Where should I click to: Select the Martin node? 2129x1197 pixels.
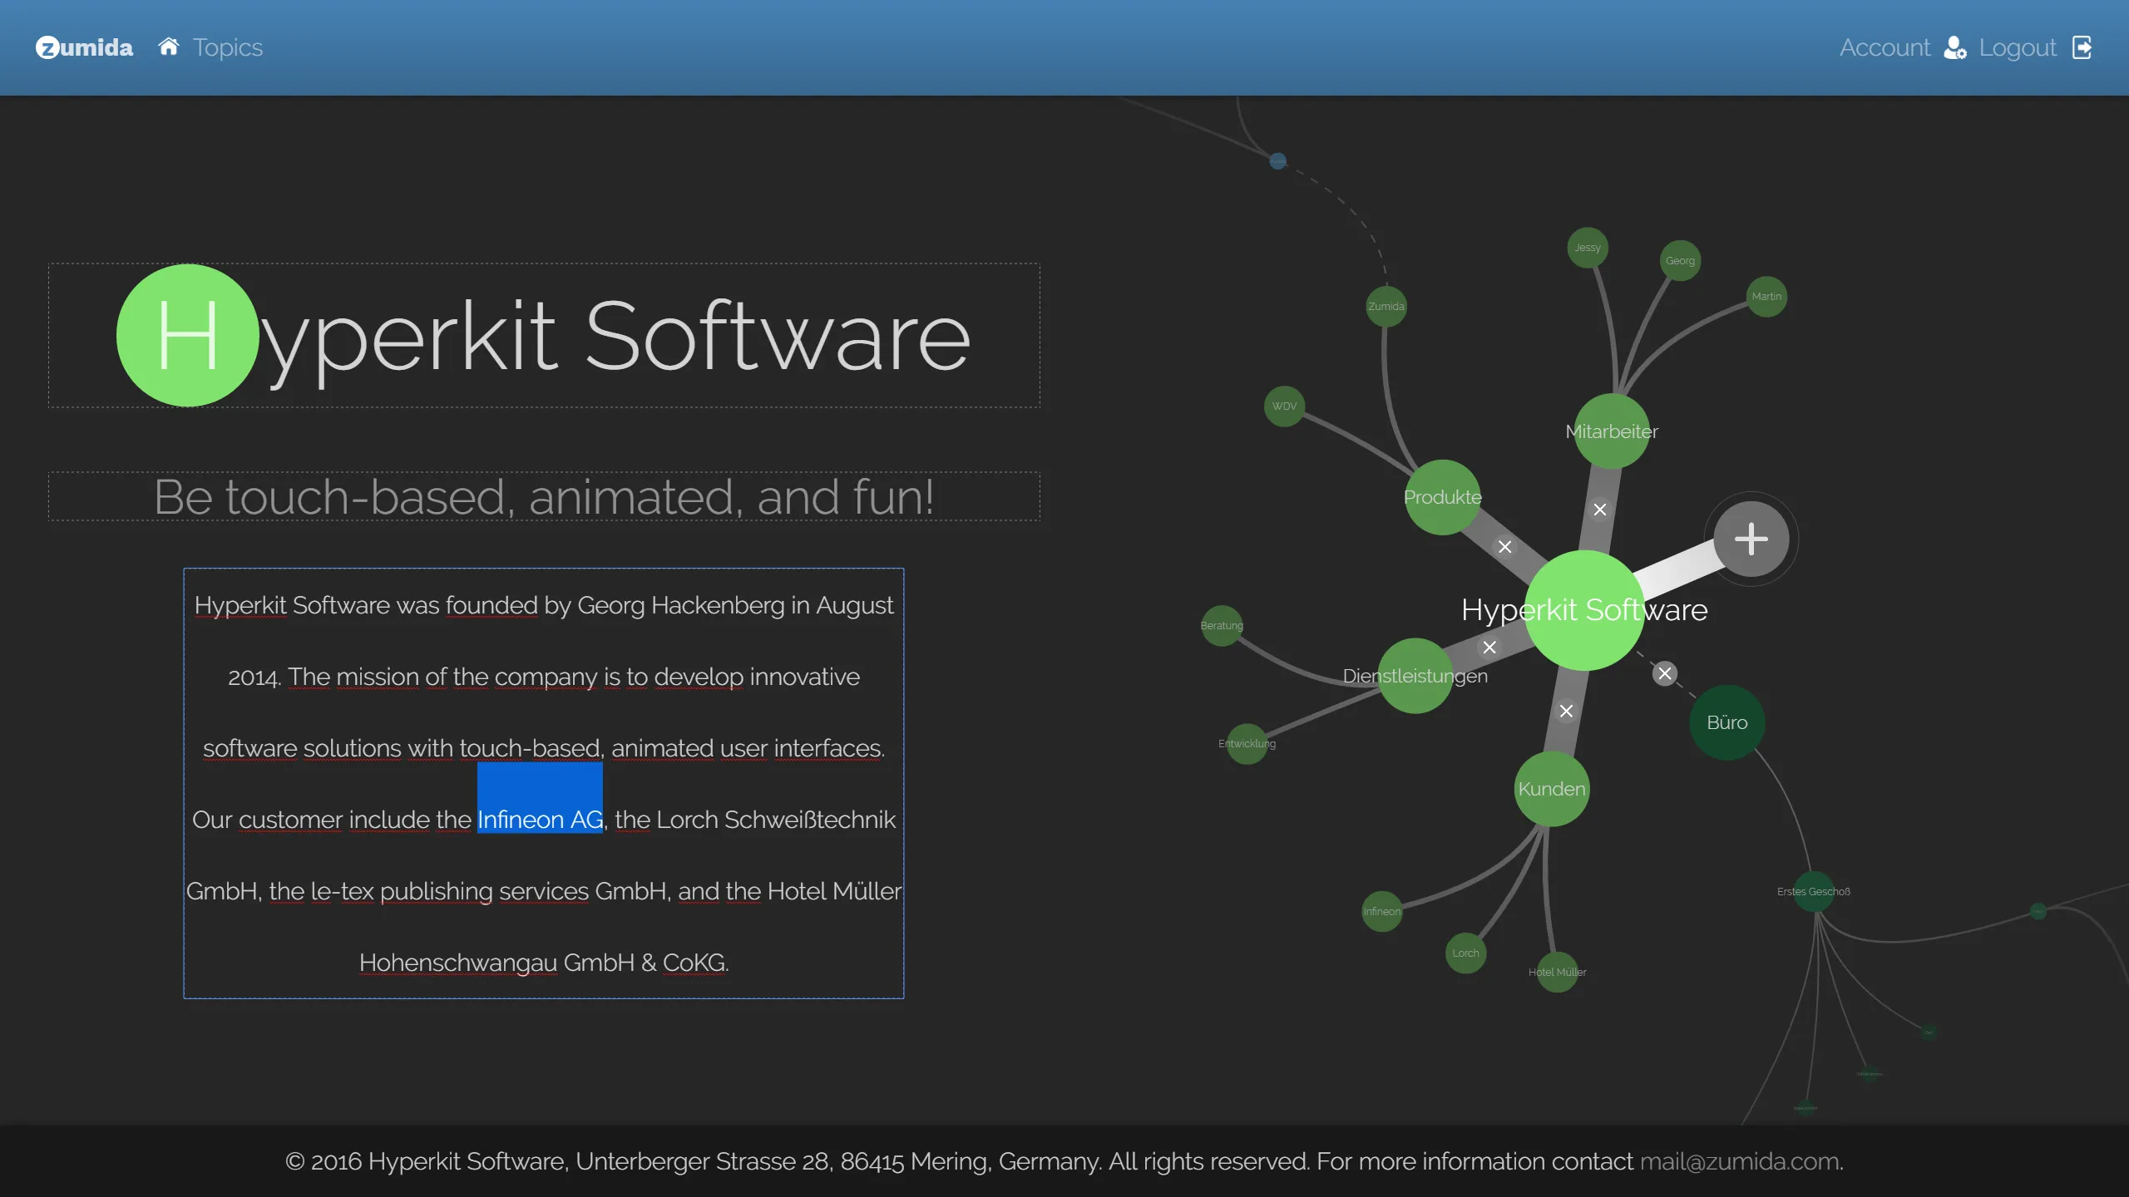point(1767,297)
